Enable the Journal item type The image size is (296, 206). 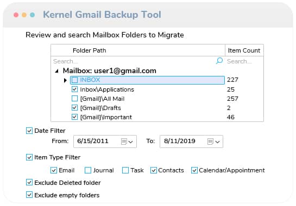coord(88,170)
